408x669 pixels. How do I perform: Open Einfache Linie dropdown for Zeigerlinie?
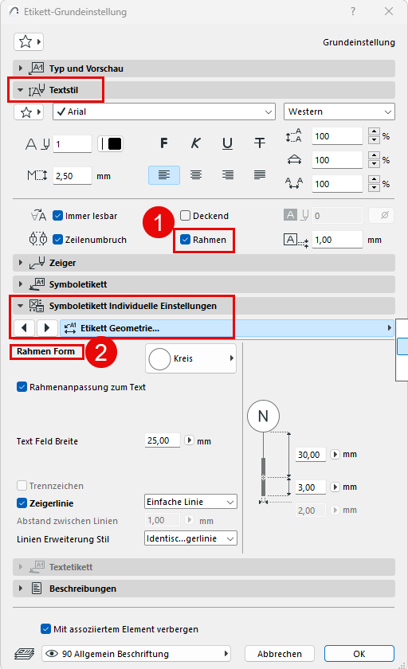[190, 502]
